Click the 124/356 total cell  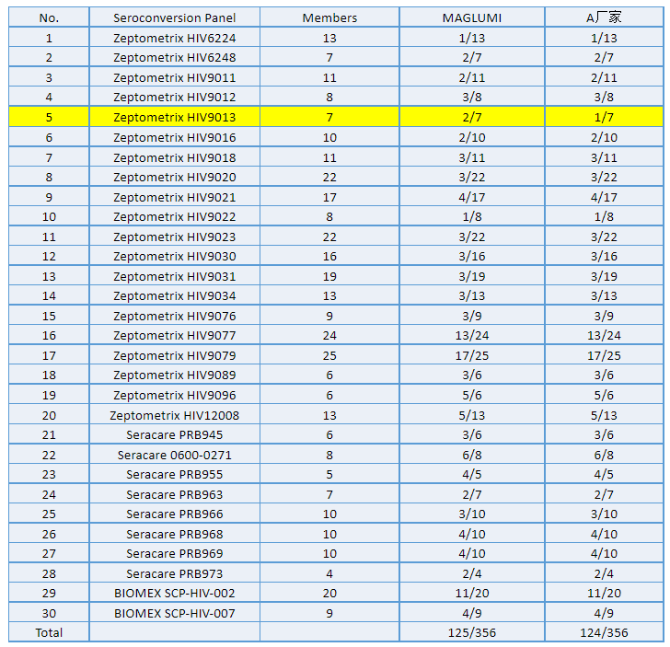click(604, 632)
